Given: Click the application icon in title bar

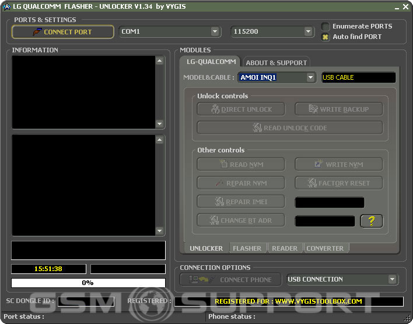Looking at the screenshot, I should [x=6, y=6].
